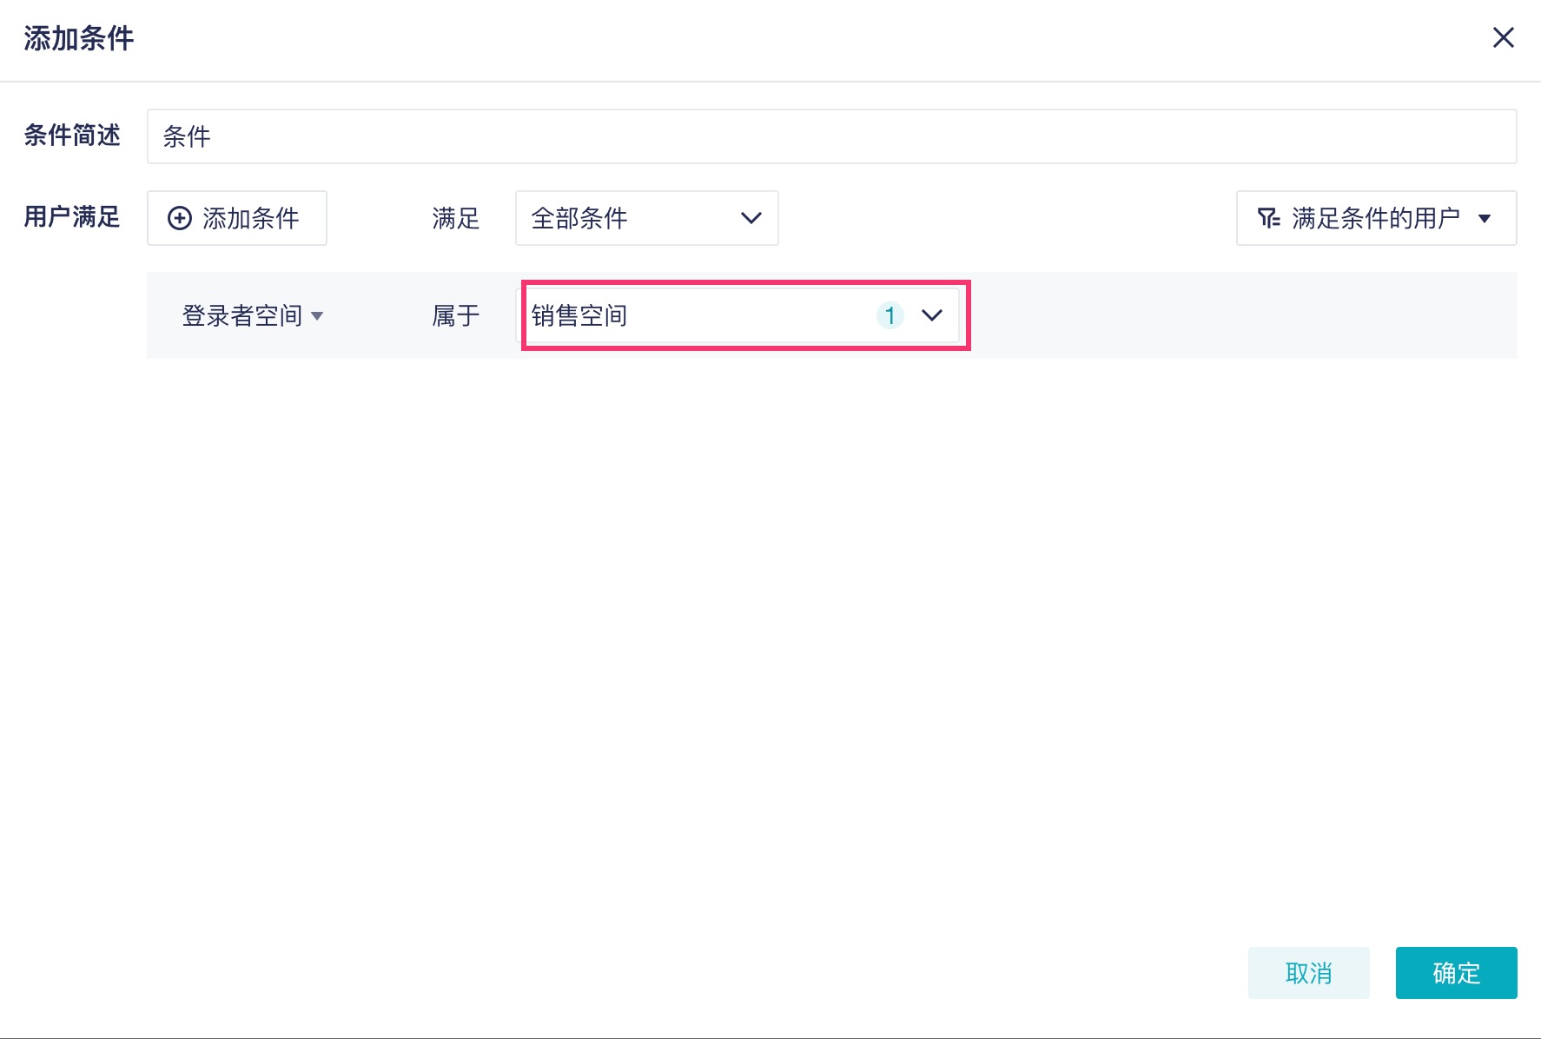Click the 满足 label text
The height and width of the screenshot is (1039, 1541).
(456, 218)
